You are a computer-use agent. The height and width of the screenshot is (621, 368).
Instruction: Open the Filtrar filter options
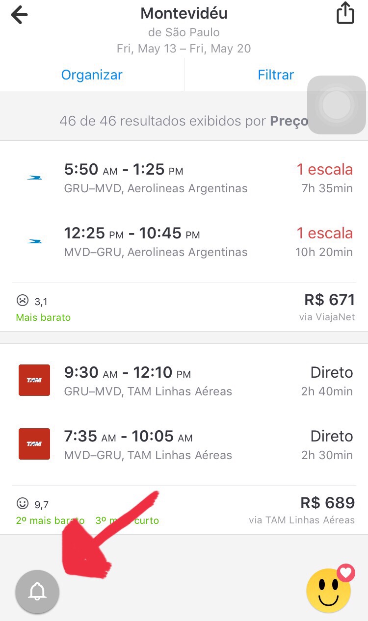276,75
